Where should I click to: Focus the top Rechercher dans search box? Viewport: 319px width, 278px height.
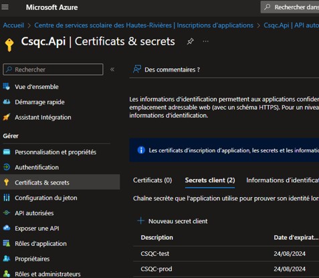tap(290, 7)
